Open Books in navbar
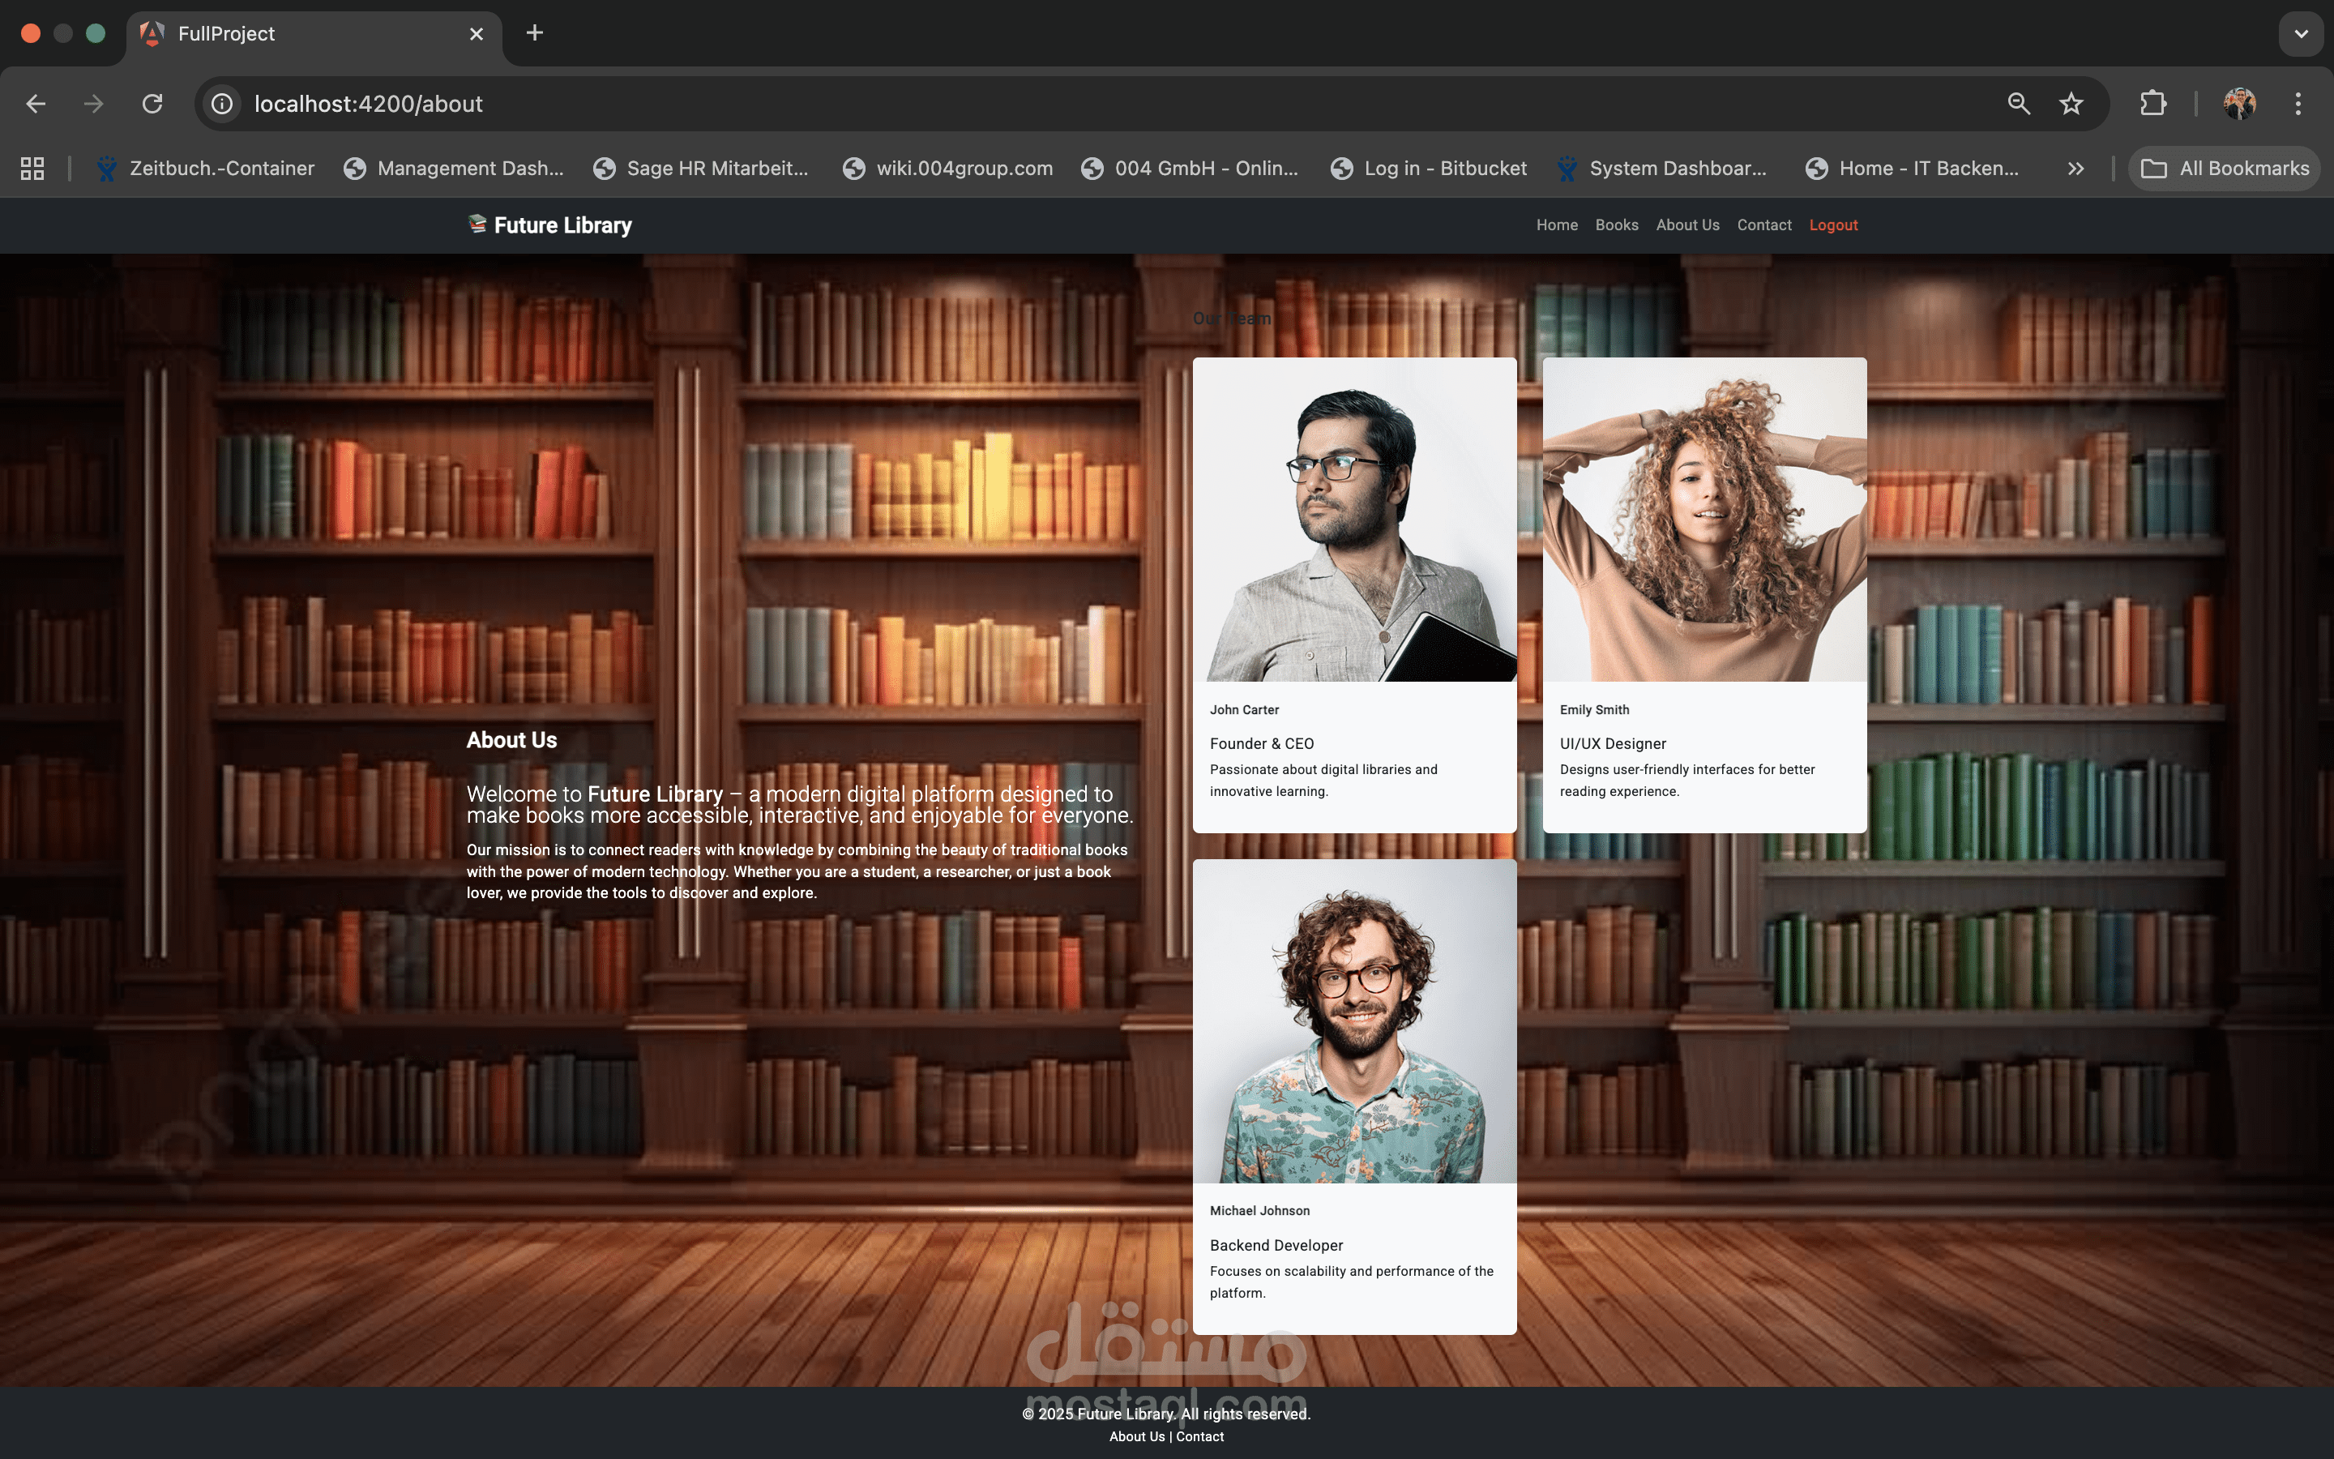This screenshot has width=2334, height=1459. pos(1617,225)
